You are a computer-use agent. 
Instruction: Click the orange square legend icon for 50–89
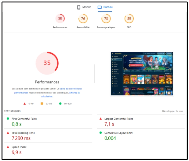coord(42,104)
